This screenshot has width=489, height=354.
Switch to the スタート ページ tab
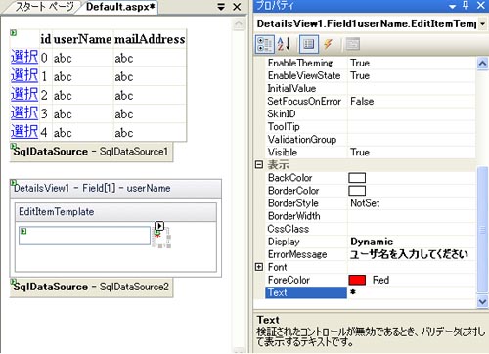pyautogui.click(x=45, y=7)
